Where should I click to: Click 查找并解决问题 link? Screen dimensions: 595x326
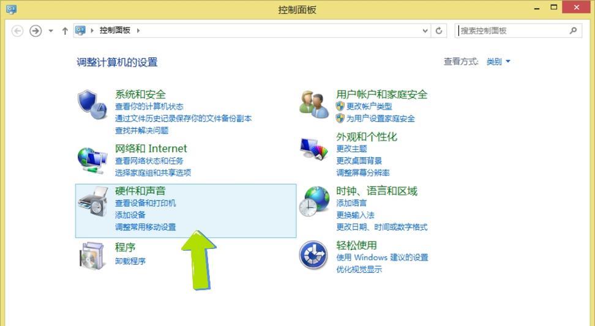[141, 131]
